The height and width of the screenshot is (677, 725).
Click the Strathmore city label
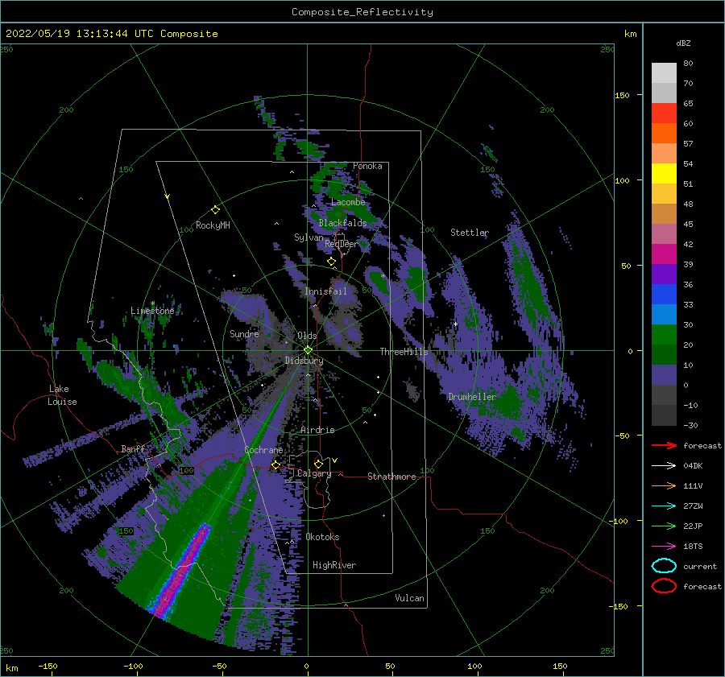(x=391, y=477)
